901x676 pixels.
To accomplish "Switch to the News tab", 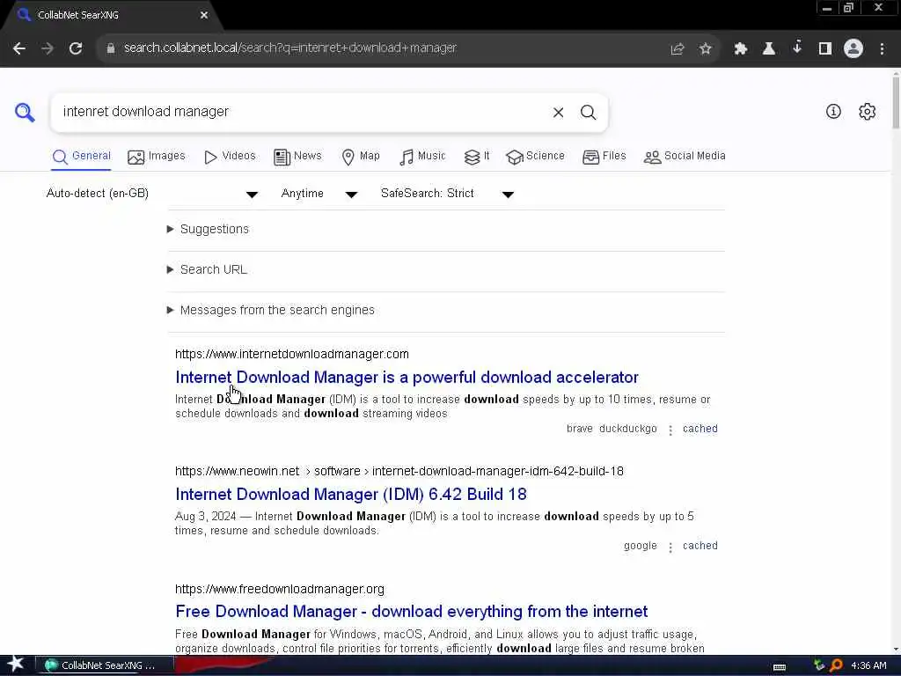I will tap(297, 157).
